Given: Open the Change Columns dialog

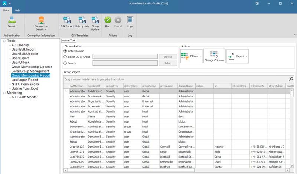Looking at the screenshot, I should coord(214,56).
